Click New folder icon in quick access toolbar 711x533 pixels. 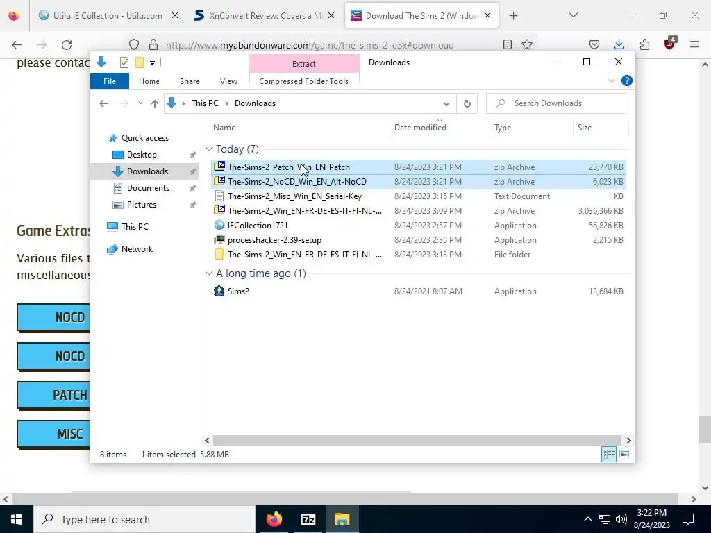tap(140, 62)
